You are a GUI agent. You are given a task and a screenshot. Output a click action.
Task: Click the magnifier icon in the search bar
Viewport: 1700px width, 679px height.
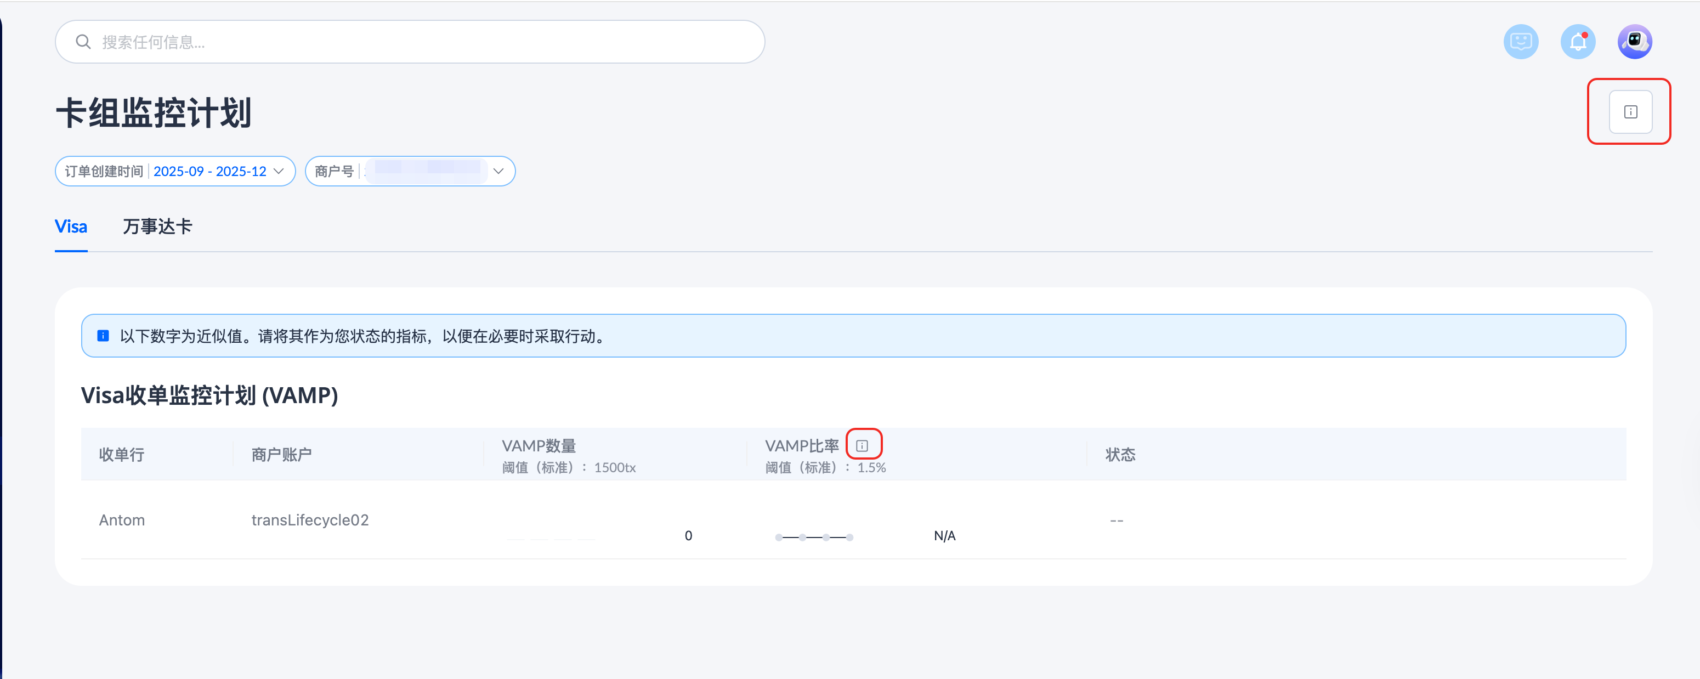point(83,42)
